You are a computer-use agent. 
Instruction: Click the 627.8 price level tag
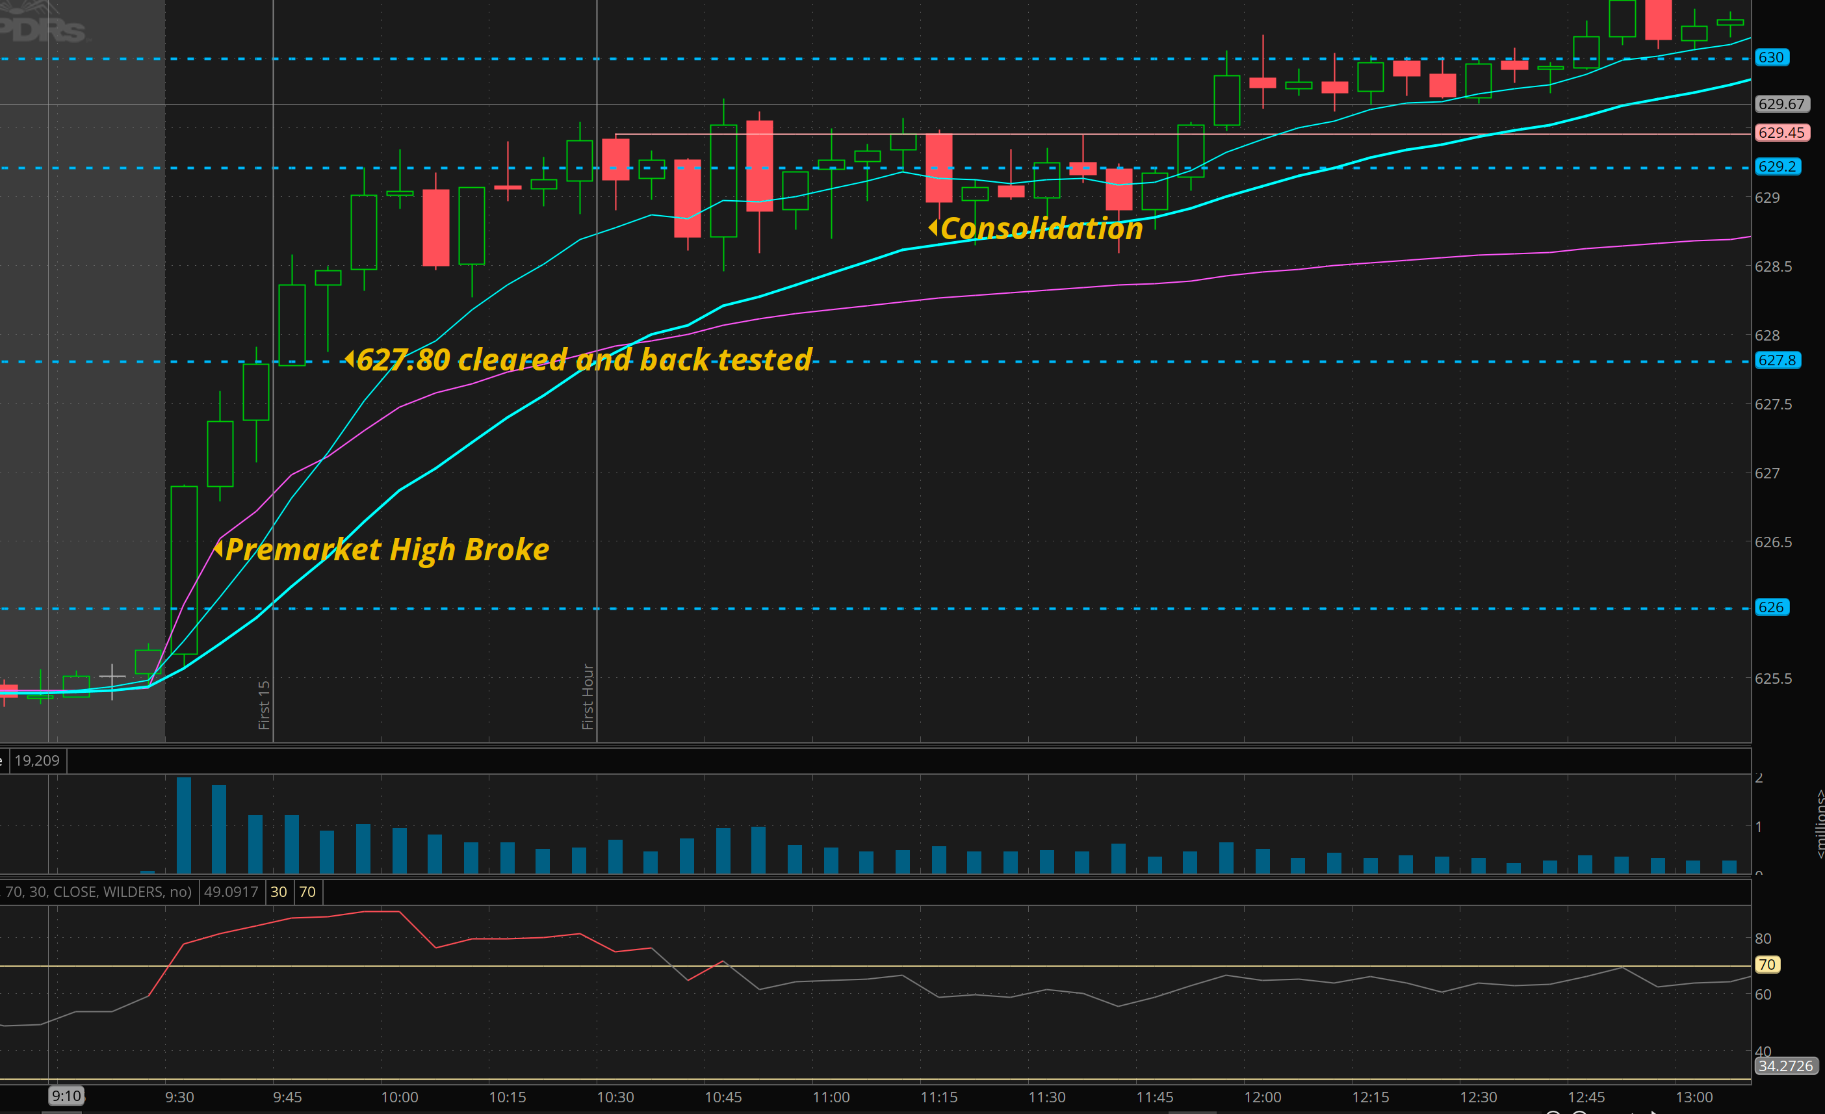(x=1777, y=361)
